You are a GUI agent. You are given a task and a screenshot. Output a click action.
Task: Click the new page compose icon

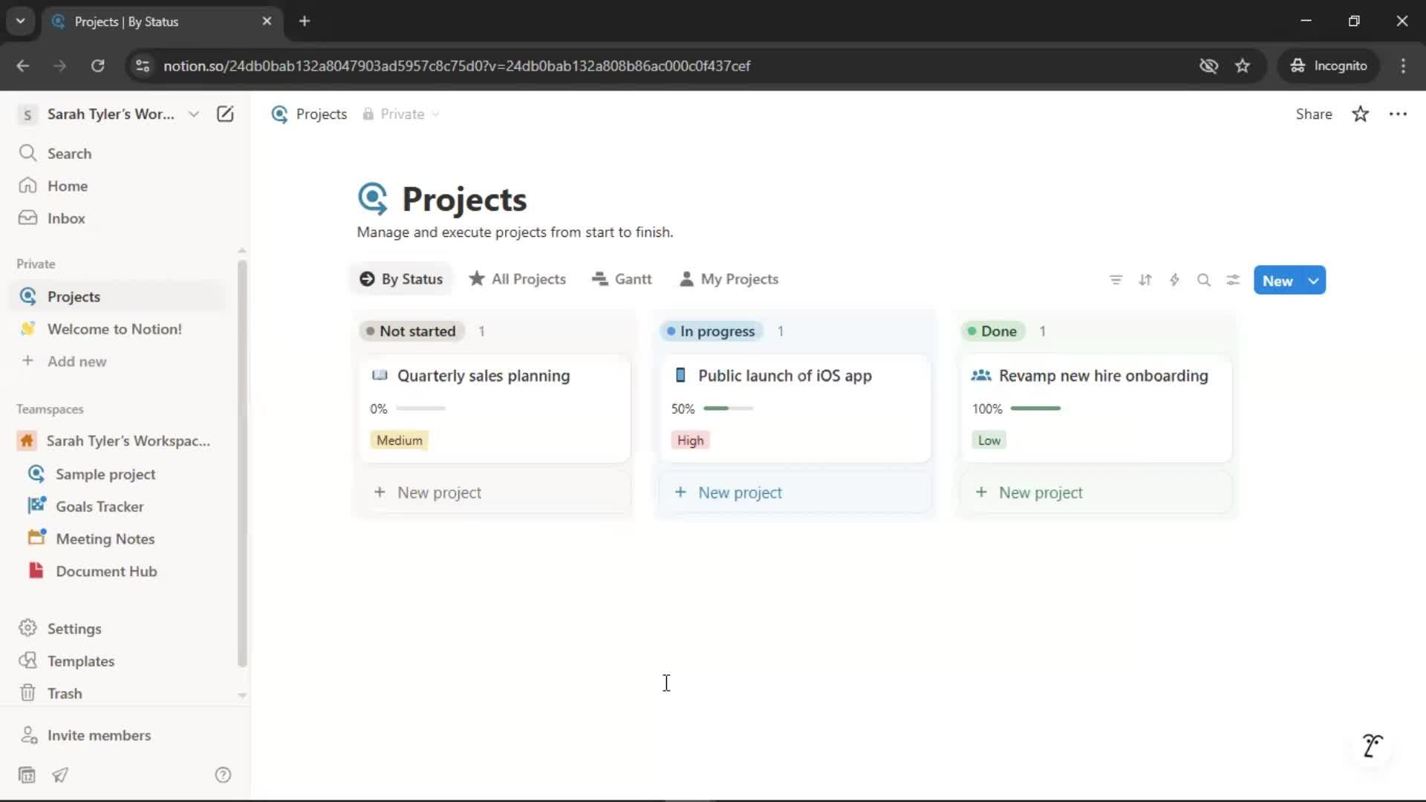tap(225, 114)
